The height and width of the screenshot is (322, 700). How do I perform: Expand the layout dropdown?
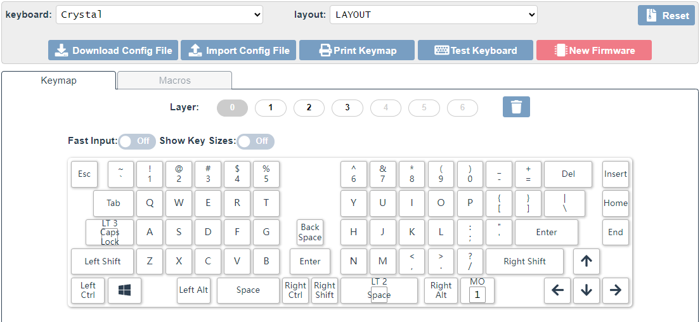pos(433,15)
